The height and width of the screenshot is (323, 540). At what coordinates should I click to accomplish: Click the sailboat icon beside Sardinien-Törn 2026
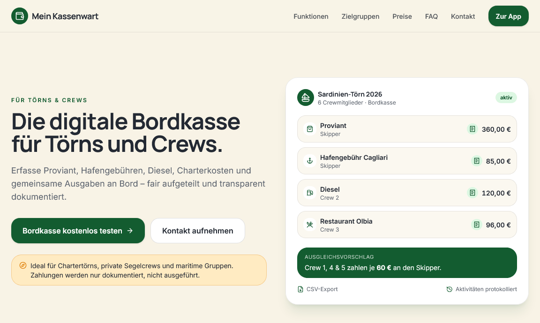point(306,98)
